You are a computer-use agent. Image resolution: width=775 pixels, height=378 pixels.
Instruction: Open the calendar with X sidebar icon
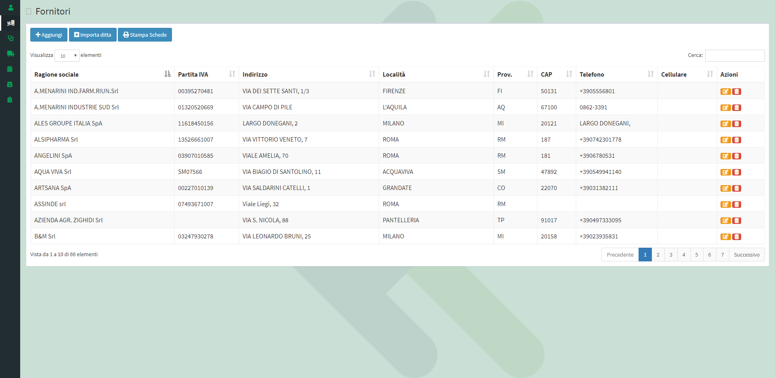(x=10, y=84)
